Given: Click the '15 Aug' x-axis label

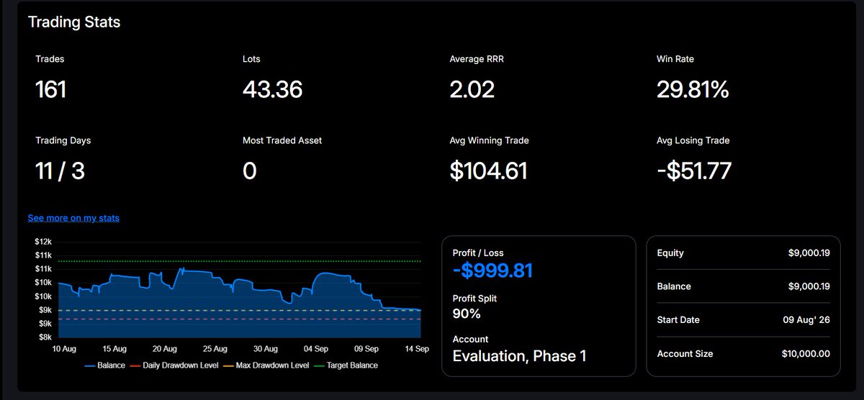Looking at the screenshot, I should pos(114,348).
